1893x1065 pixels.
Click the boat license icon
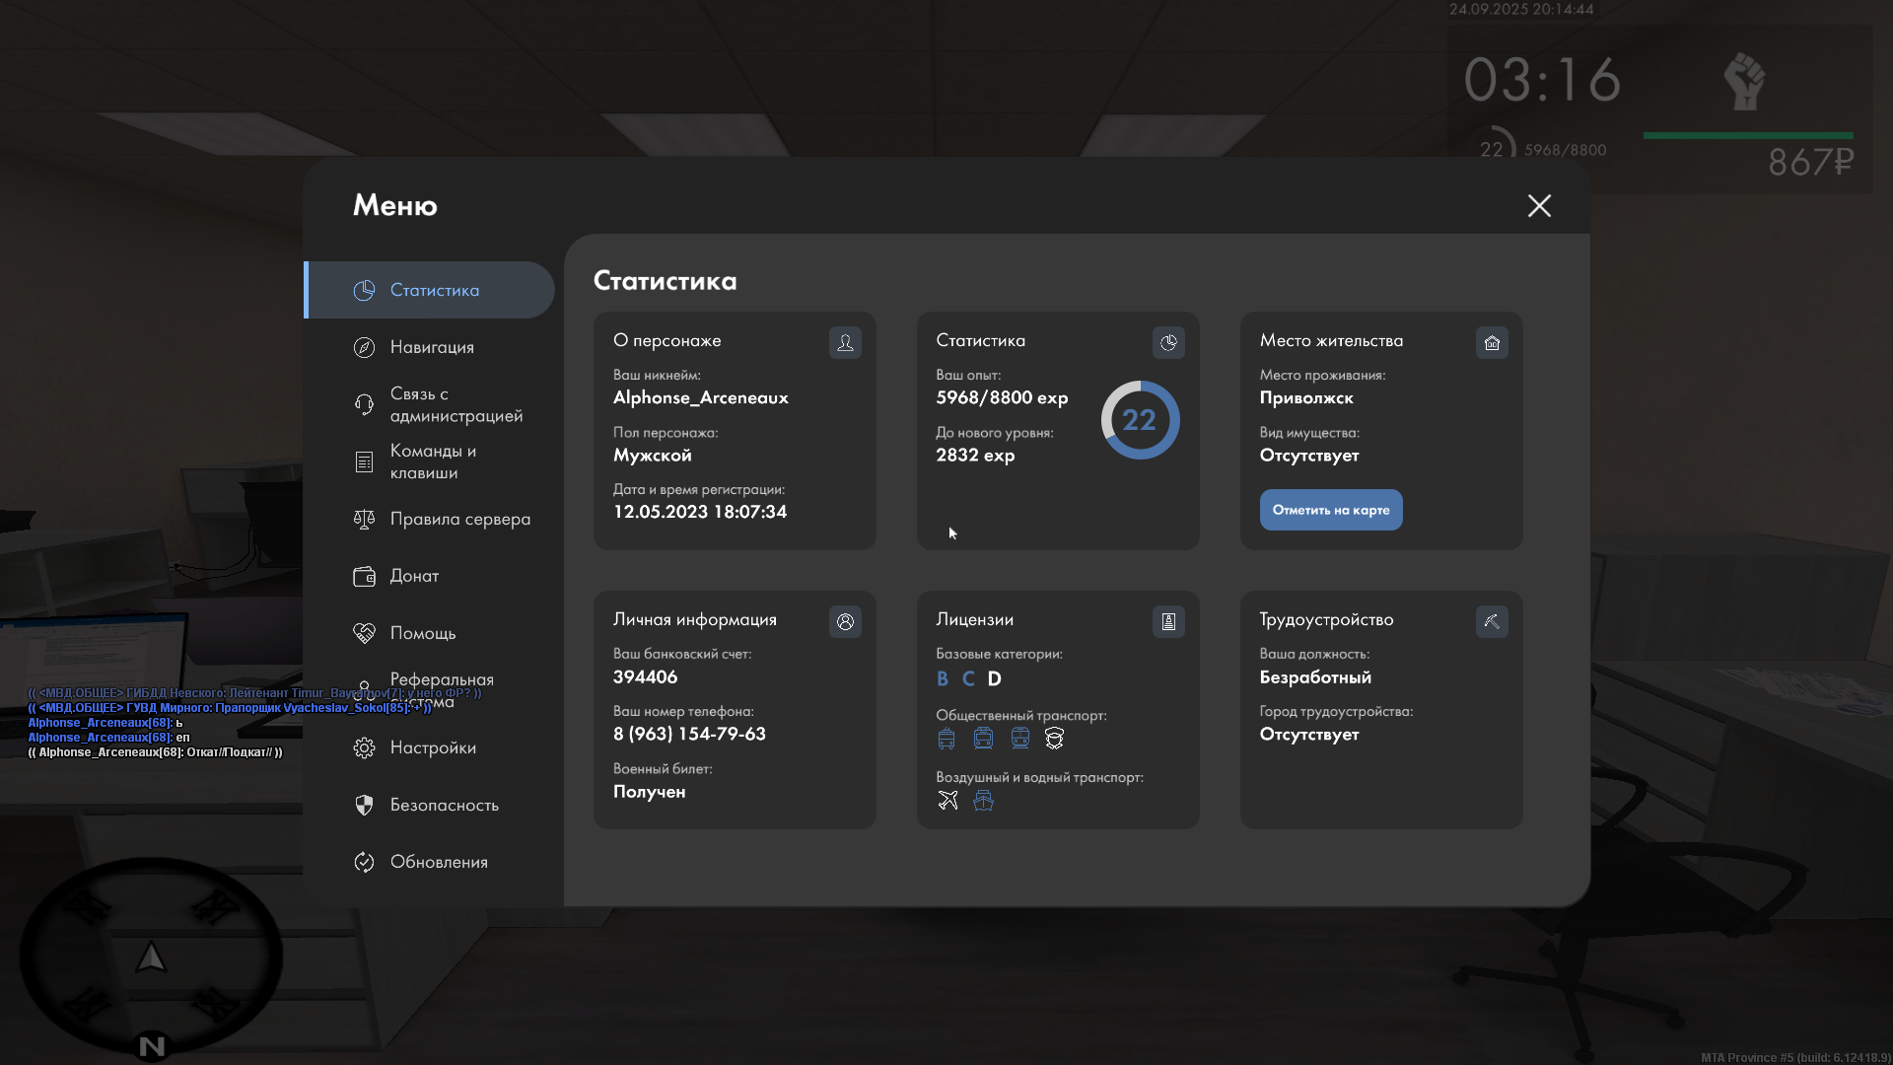pos(983,801)
